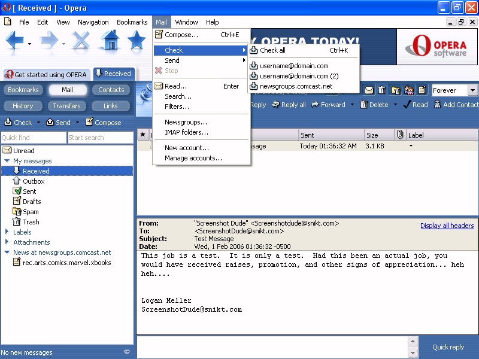Click the envelope icon in mail toolbar
Viewport: 479px width, 359px height.
point(369,90)
